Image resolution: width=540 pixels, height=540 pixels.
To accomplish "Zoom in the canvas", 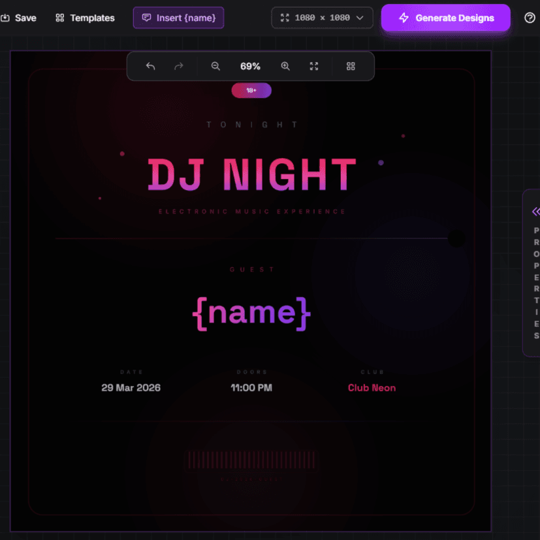I will (x=285, y=66).
